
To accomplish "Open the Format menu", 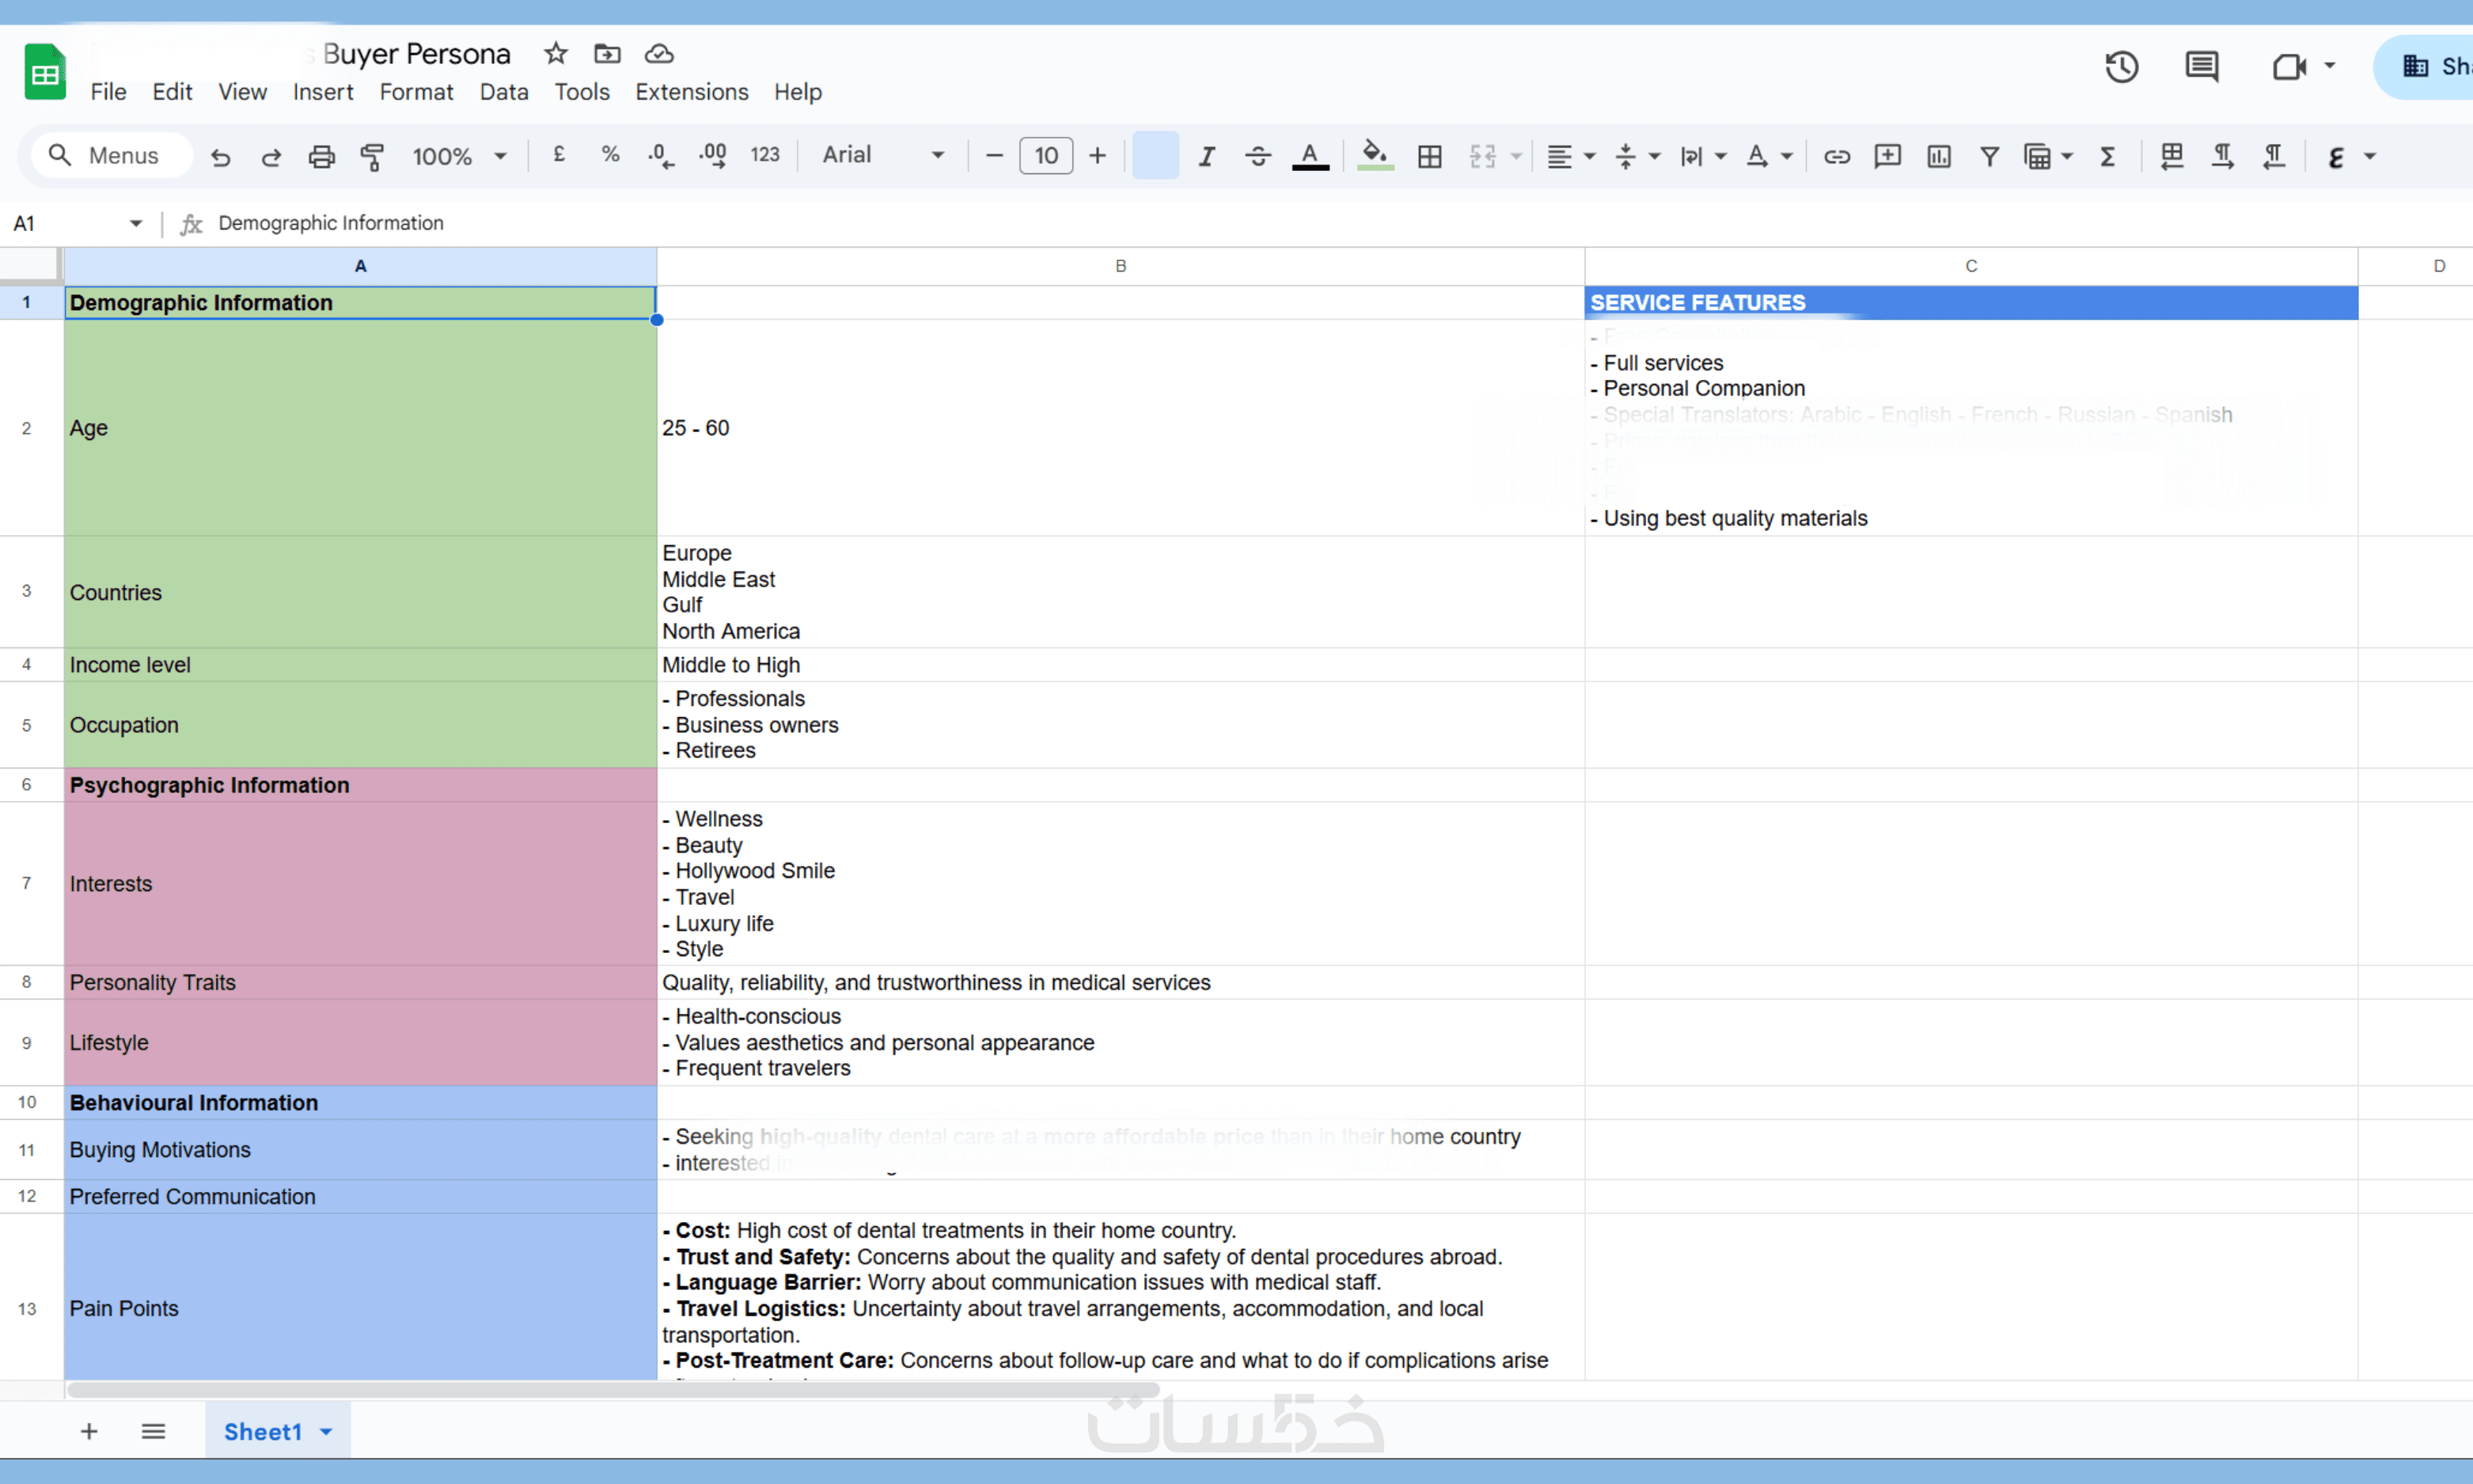I will 415,92.
